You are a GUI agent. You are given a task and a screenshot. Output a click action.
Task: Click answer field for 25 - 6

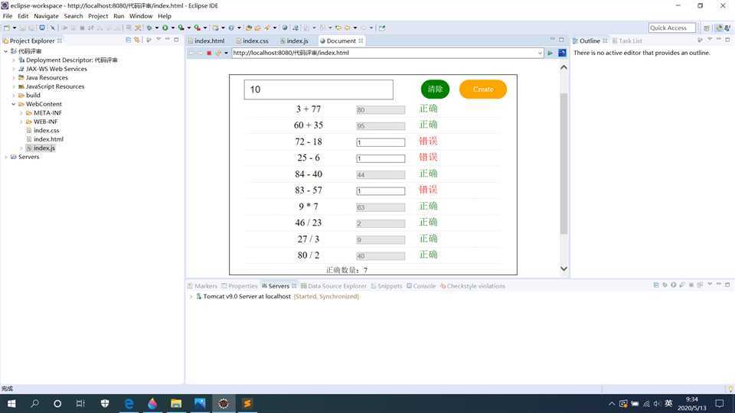pos(381,159)
